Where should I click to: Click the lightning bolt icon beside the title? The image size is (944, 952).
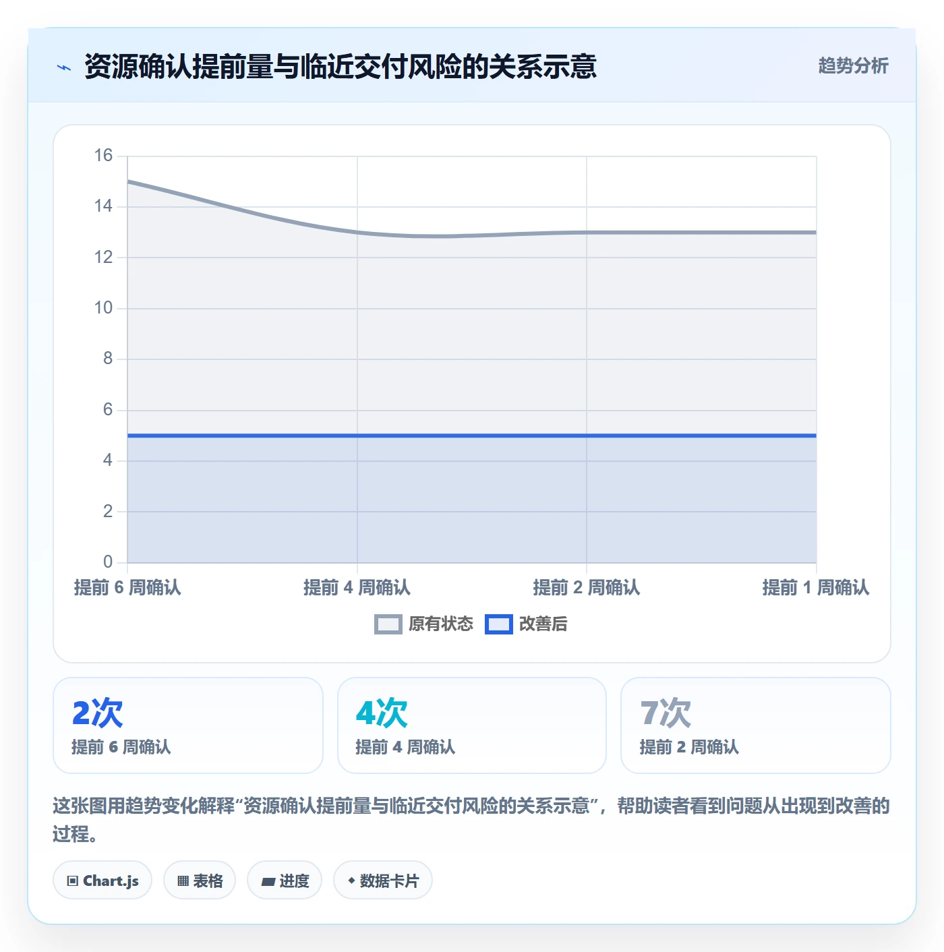tap(64, 67)
